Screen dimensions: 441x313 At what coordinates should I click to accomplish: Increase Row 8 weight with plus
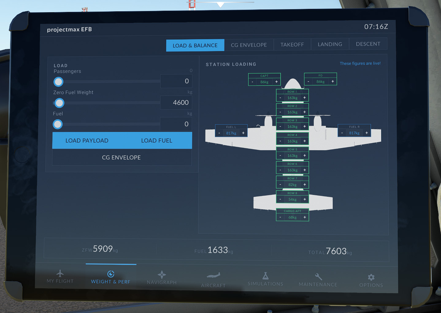[x=305, y=199]
